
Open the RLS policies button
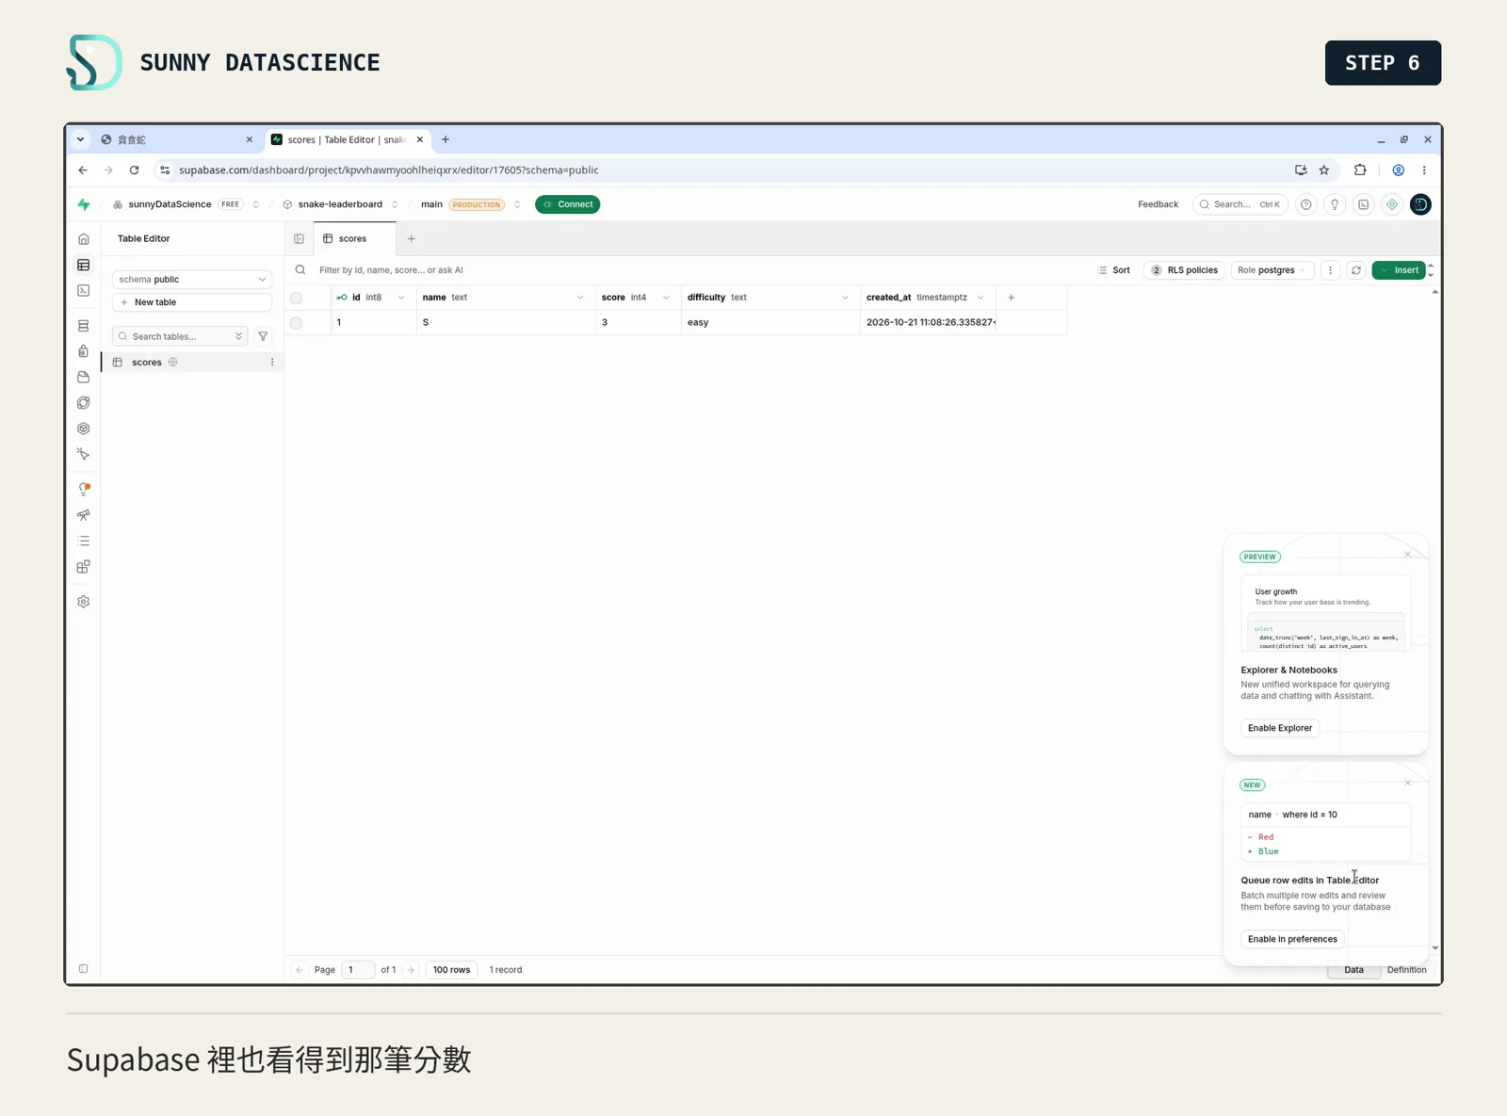1185,270
